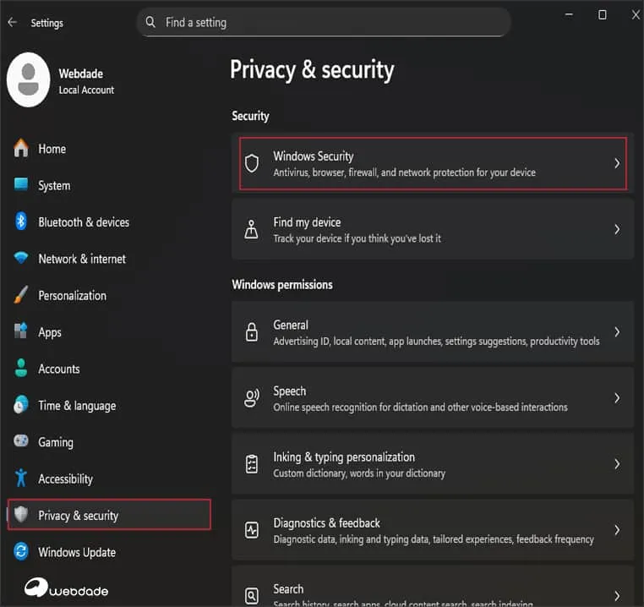Click 'Antivirus, browser, firewall, and network protection' text
The width and height of the screenshot is (644, 607).
(405, 172)
